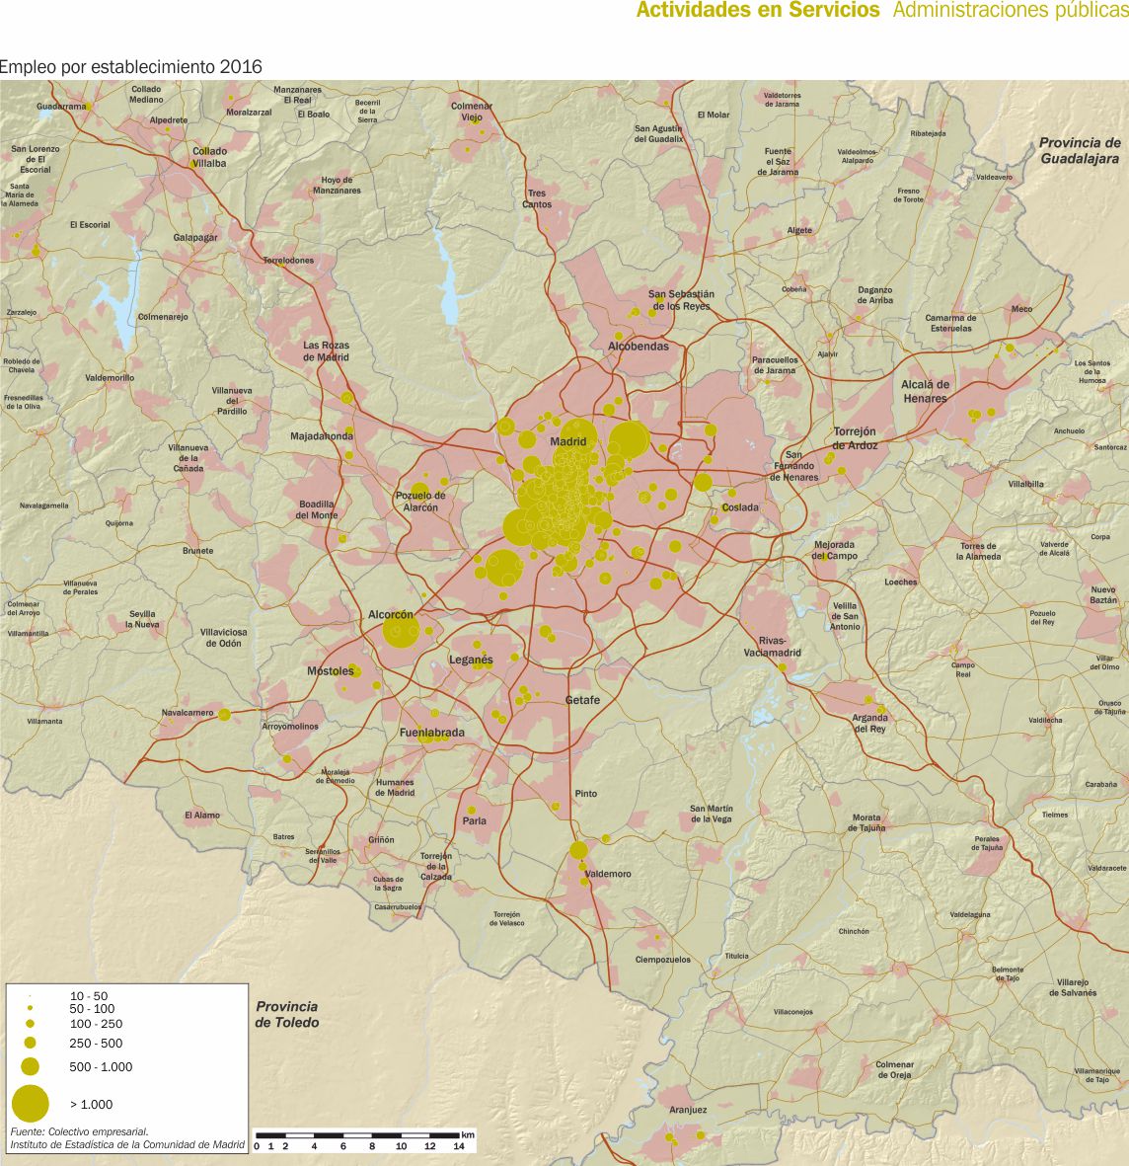The image size is (1129, 1166).
Task: Select the large bubble right of the Madrid label
Action: coord(629,440)
